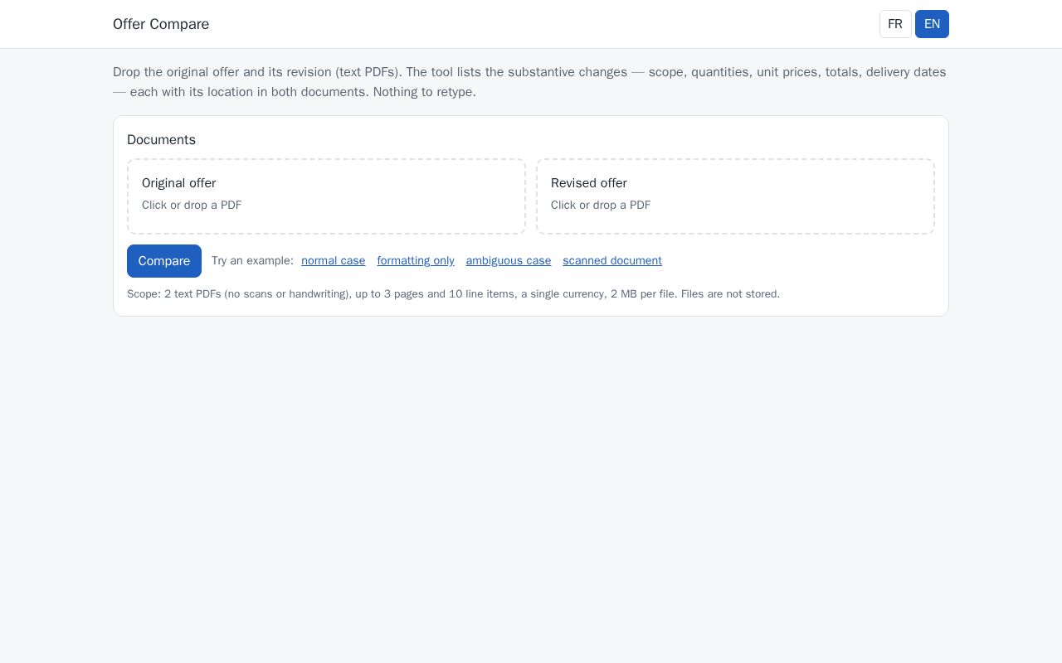Viewport: 1062px width, 663px height.
Task: Try the scanned document example
Action: 612,260
